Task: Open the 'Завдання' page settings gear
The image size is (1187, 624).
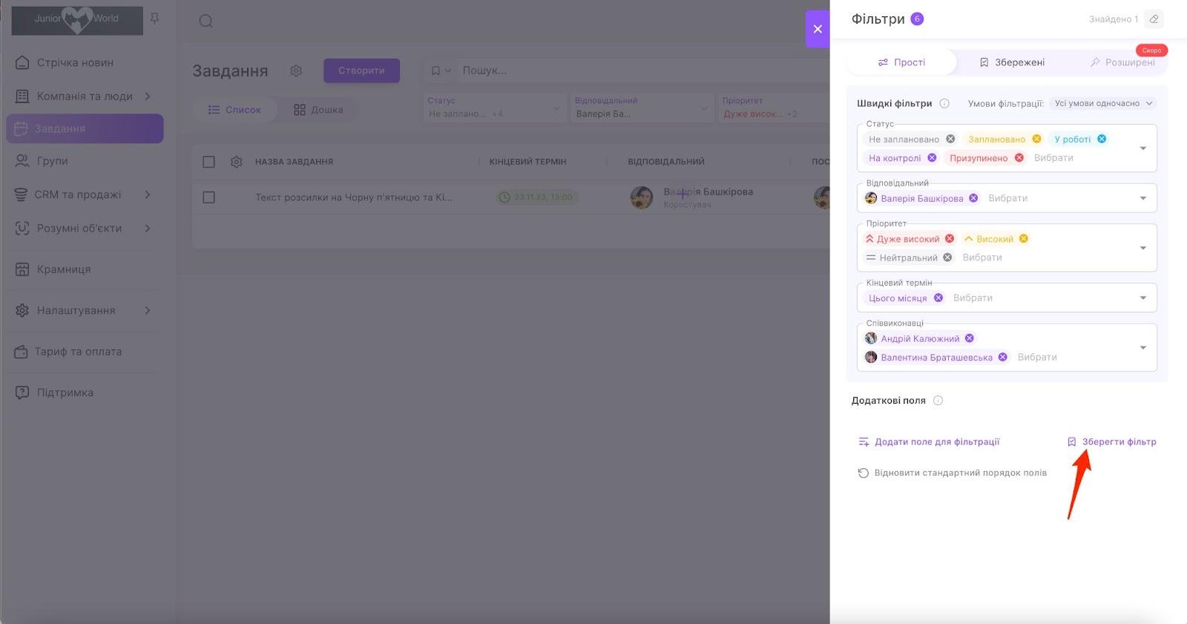Action: pos(296,70)
